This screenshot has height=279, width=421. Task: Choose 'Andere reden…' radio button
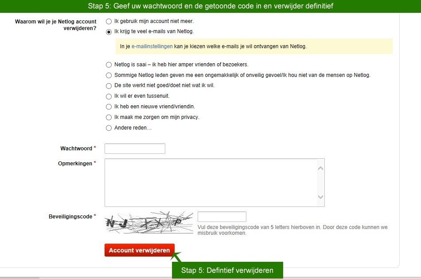pyautogui.click(x=109, y=128)
